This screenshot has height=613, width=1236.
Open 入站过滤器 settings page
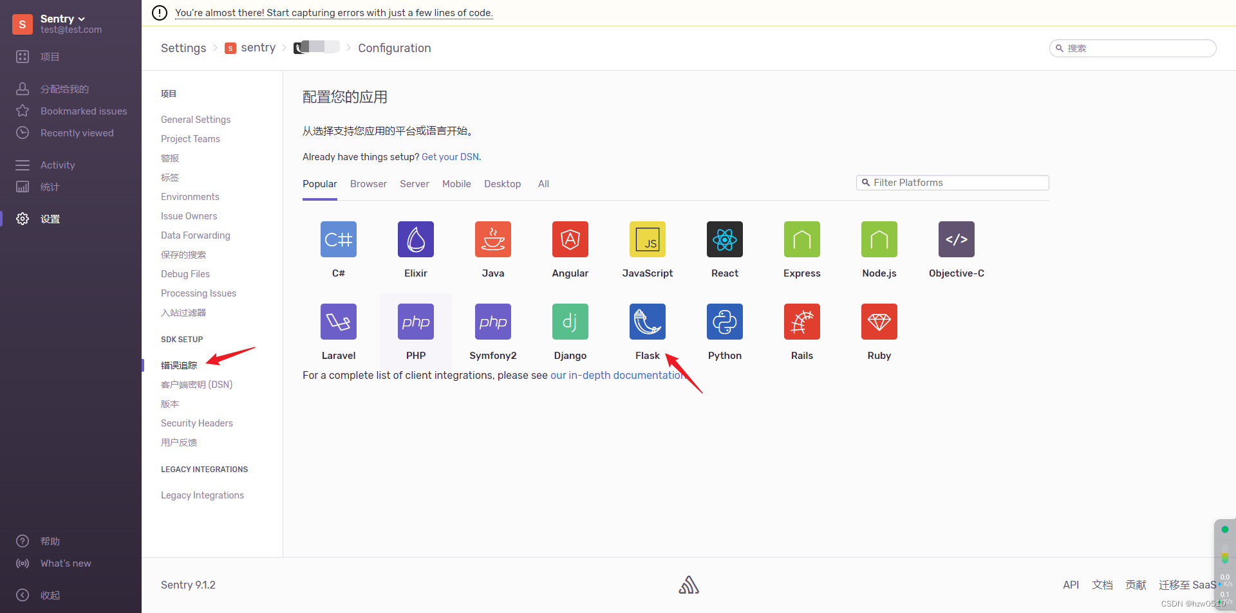pos(183,313)
